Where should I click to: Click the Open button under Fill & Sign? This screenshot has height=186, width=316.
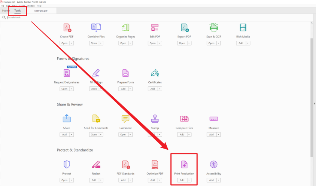coord(94,89)
